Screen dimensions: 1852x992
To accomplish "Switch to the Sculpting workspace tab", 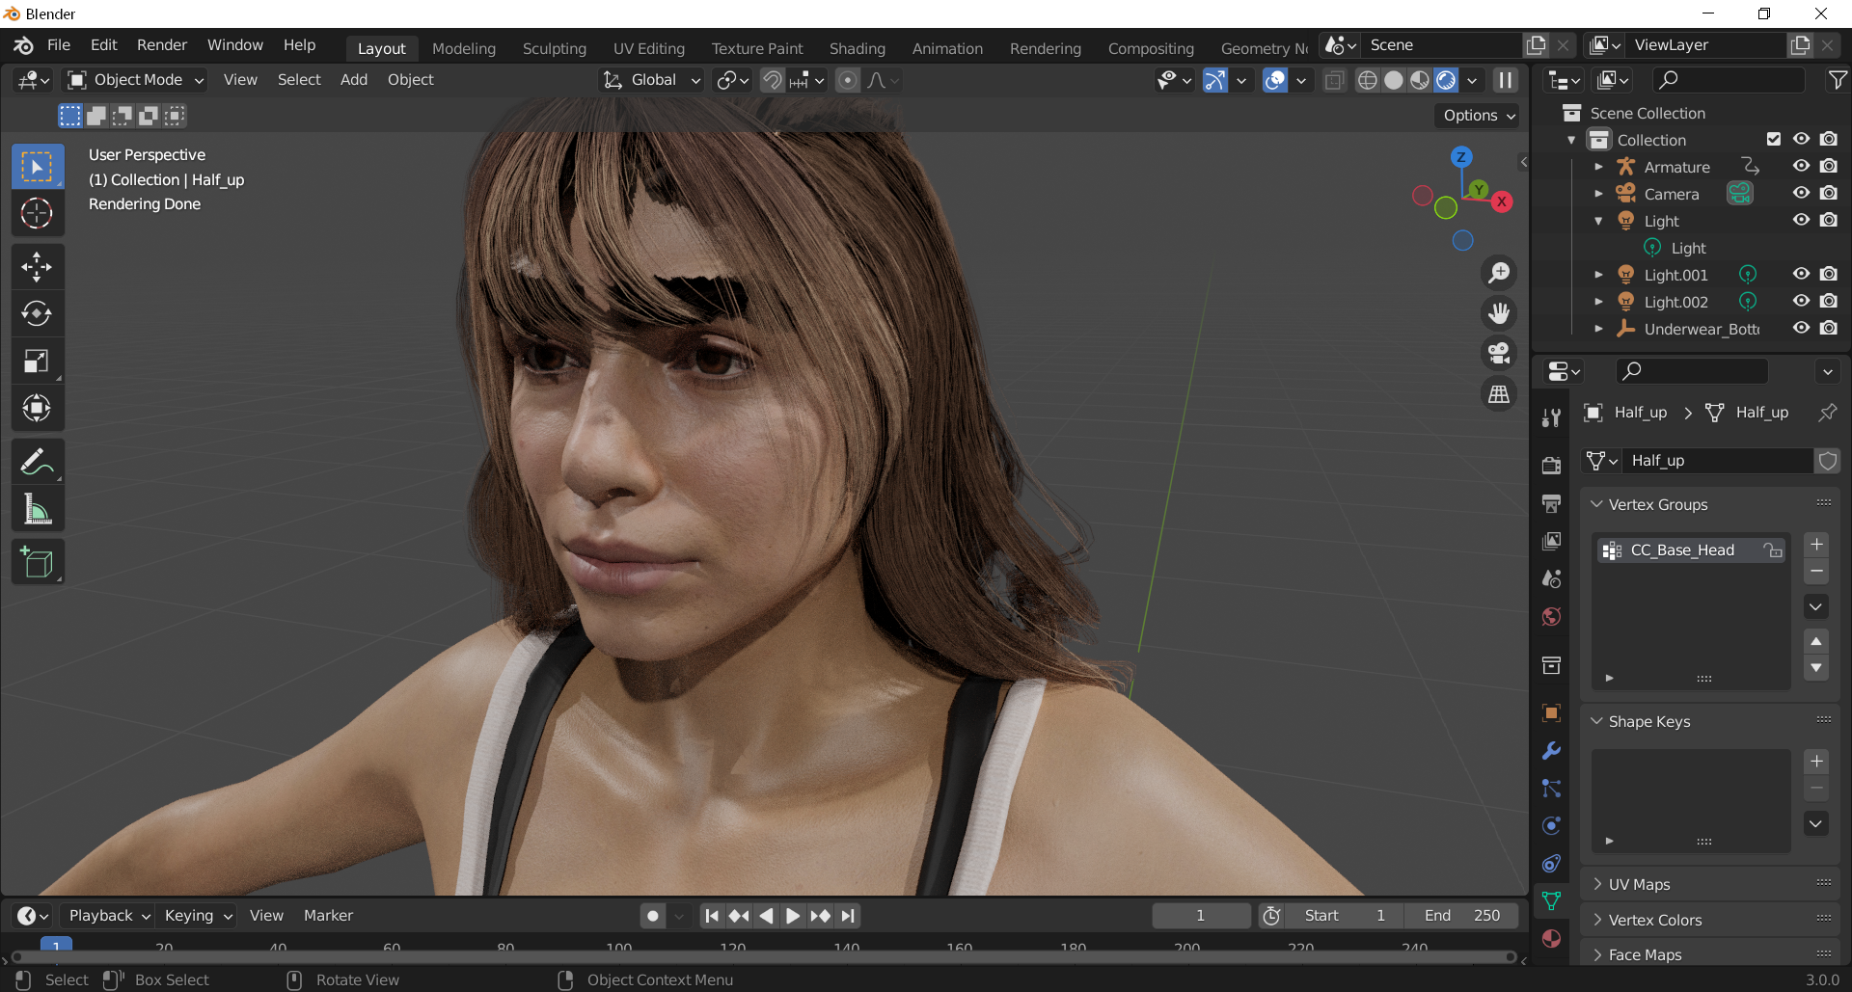I will pyautogui.click(x=555, y=48).
